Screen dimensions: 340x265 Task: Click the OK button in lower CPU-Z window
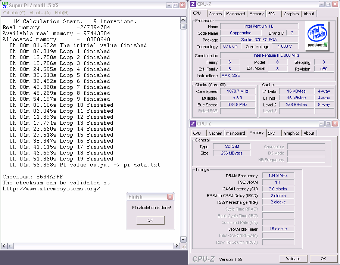tap(323, 259)
